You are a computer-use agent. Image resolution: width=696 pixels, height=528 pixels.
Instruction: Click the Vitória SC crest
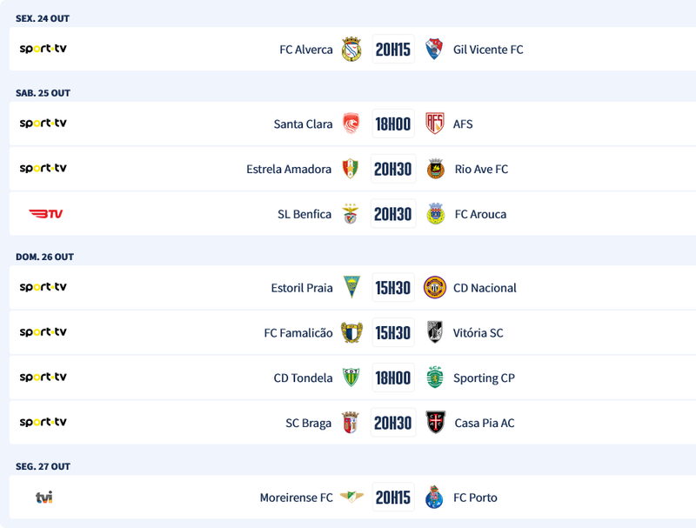435,332
